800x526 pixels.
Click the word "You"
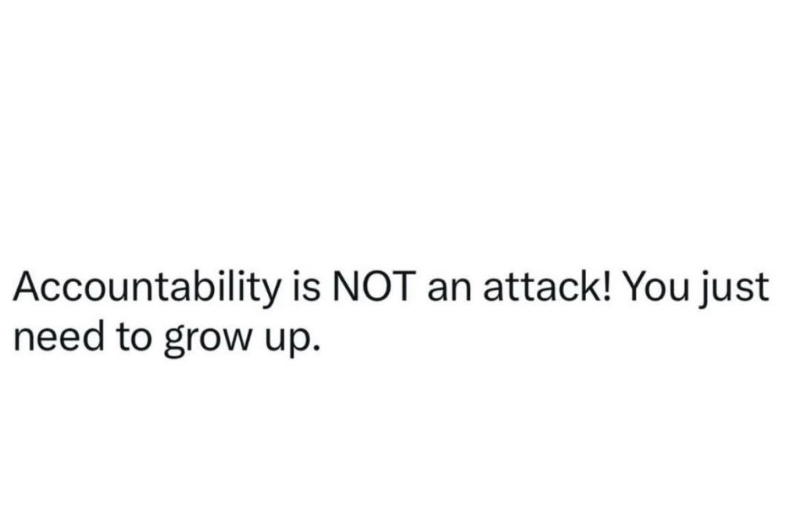click(x=655, y=290)
